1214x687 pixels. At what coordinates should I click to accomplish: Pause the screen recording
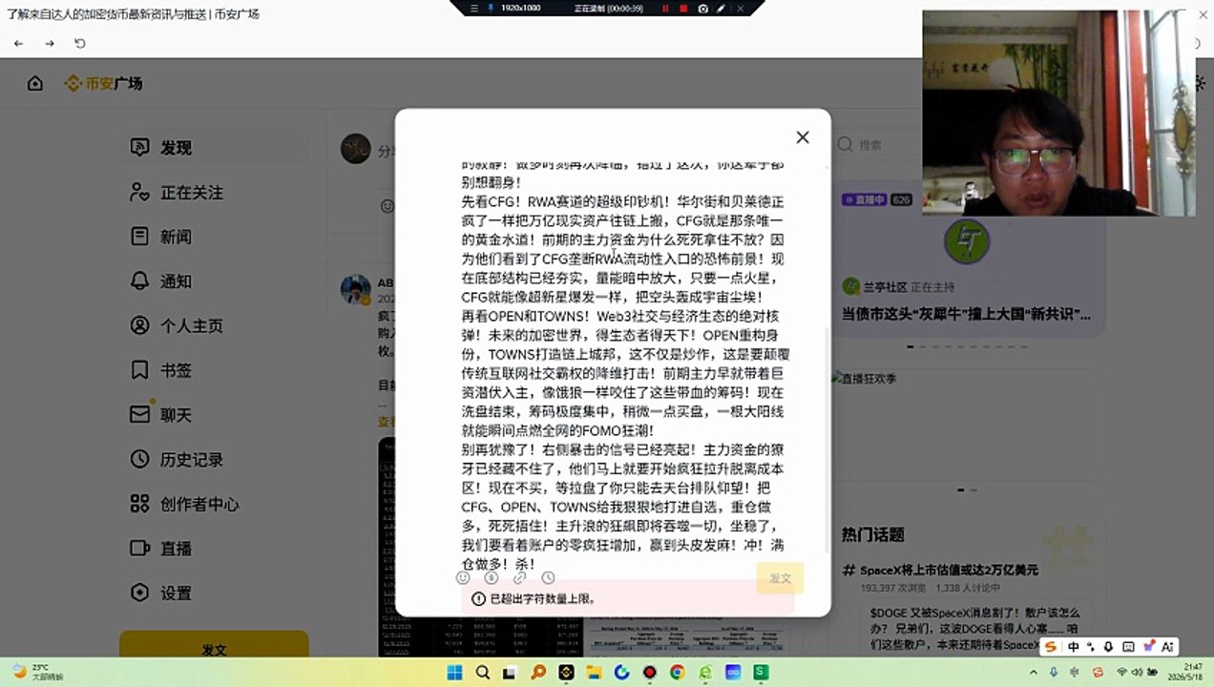tap(664, 8)
